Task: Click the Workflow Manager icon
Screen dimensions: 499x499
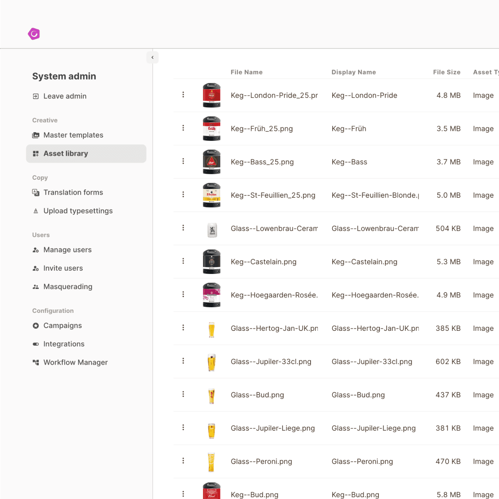Action: 36,362
